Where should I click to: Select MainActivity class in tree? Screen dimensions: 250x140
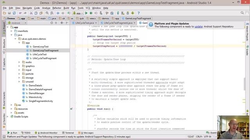point(35,97)
